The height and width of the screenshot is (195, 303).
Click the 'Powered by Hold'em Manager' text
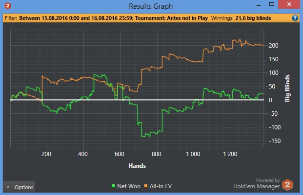point(257,183)
